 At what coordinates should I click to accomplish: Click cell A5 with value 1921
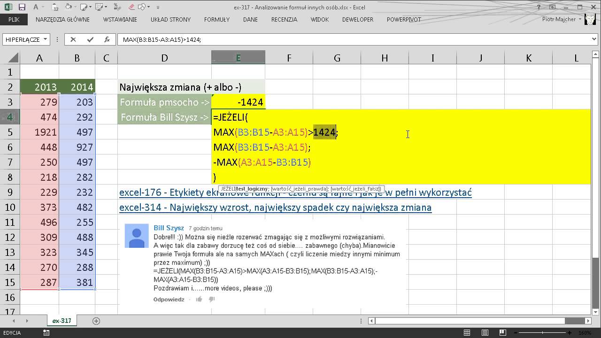click(x=39, y=132)
